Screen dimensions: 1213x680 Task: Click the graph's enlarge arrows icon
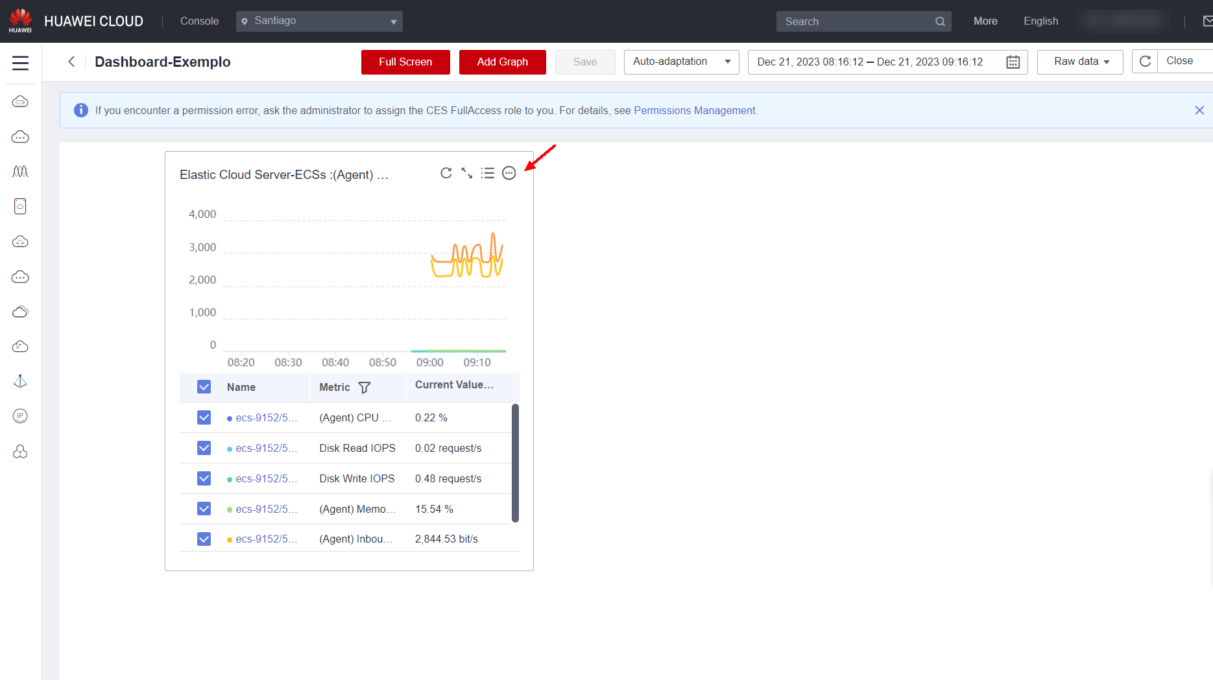coord(466,173)
